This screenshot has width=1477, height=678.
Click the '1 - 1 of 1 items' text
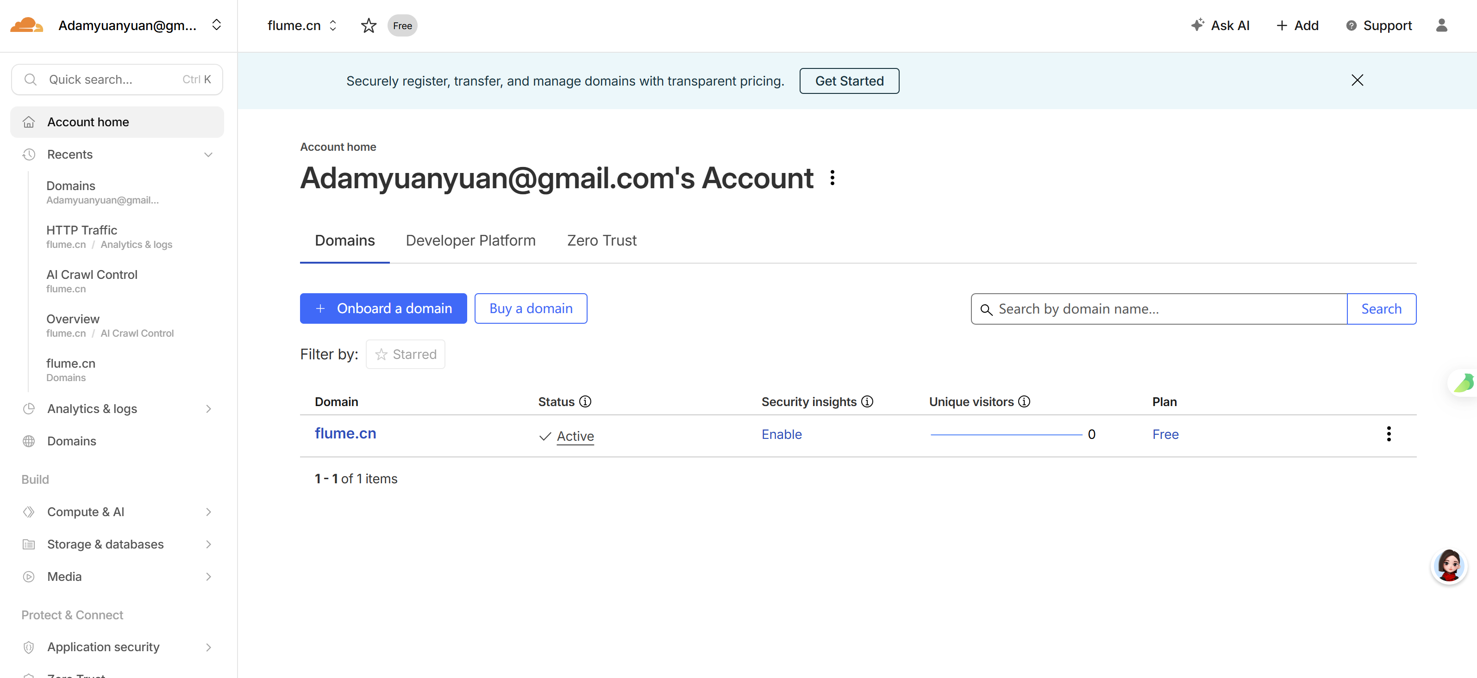tap(356, 479)
